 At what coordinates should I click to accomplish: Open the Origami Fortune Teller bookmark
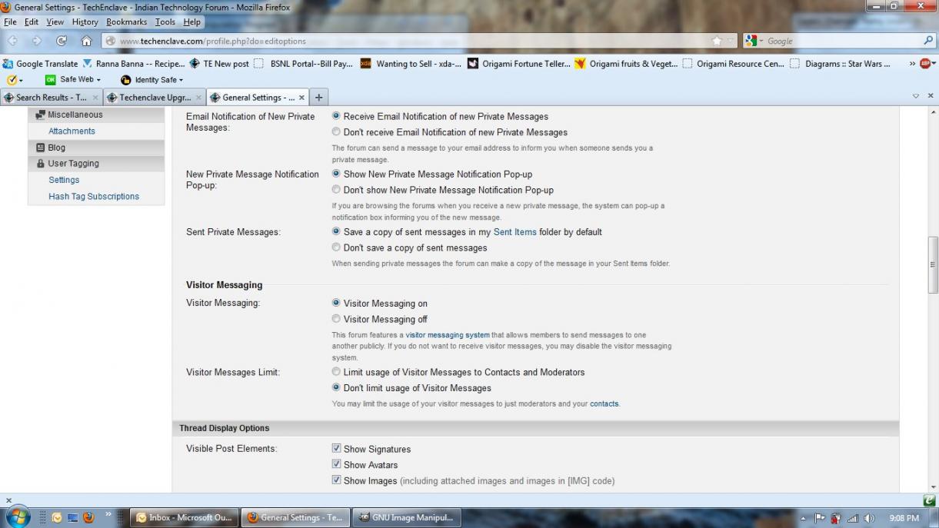519,64
